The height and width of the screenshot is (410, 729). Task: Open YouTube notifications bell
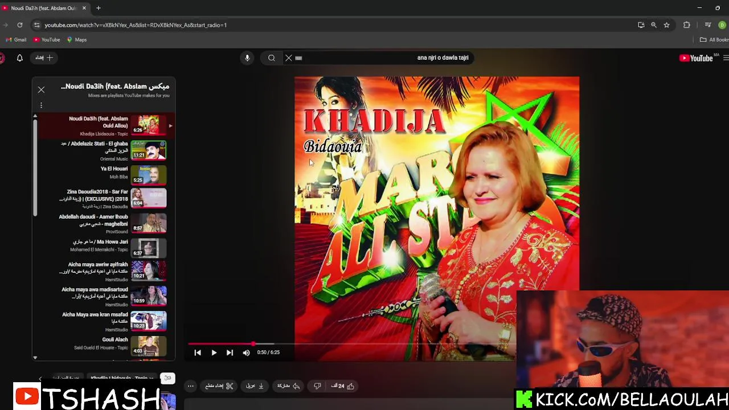[x=19, y=58]
